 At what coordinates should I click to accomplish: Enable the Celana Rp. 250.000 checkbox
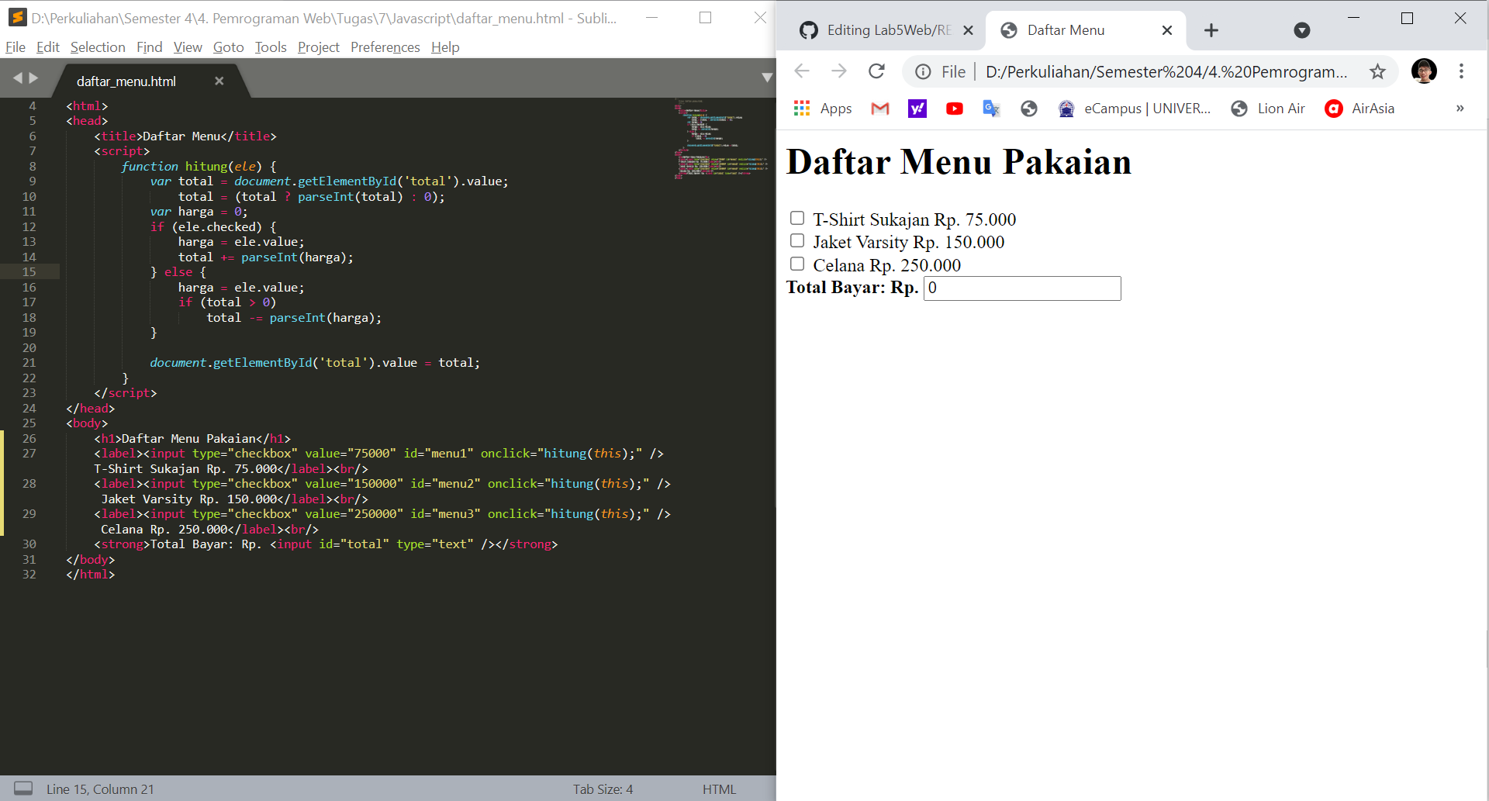click(x=796, y=264)
